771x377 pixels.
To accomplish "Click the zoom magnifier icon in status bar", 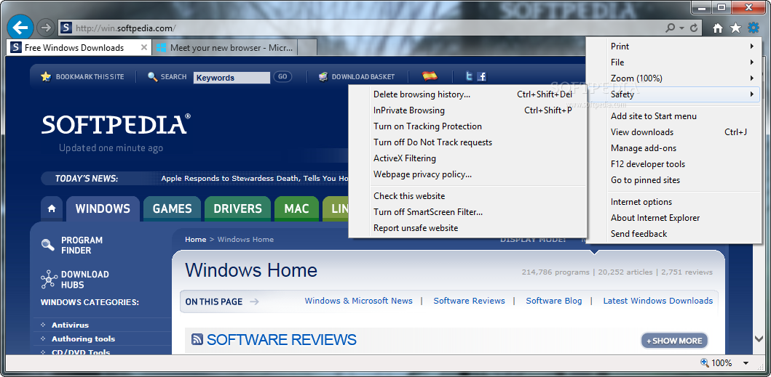I will (704, 362).
